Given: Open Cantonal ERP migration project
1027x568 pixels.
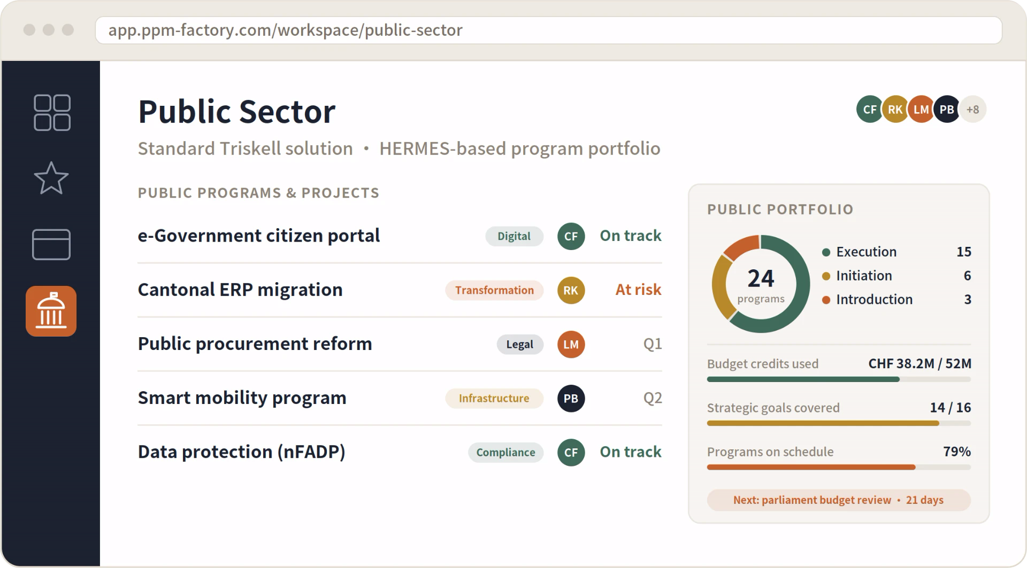Looking at the screenshot, I should pyautogui.click(x=240, y=290).
